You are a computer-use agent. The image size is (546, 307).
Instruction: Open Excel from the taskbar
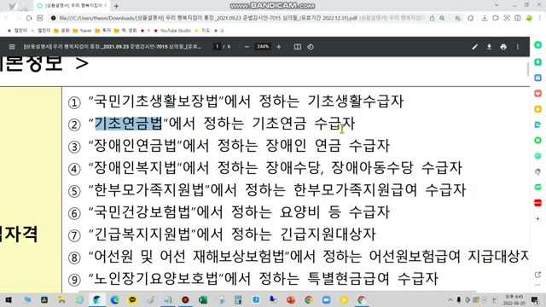pyautogui.click(x=203, y=299)
